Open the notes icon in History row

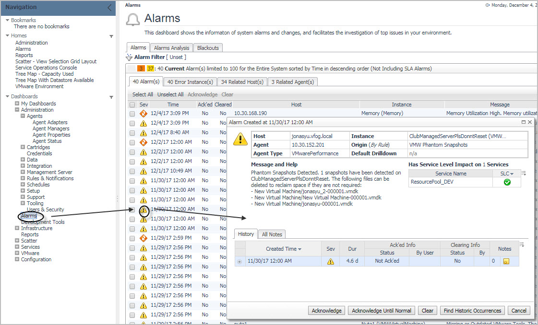click(x=506, y=261)
